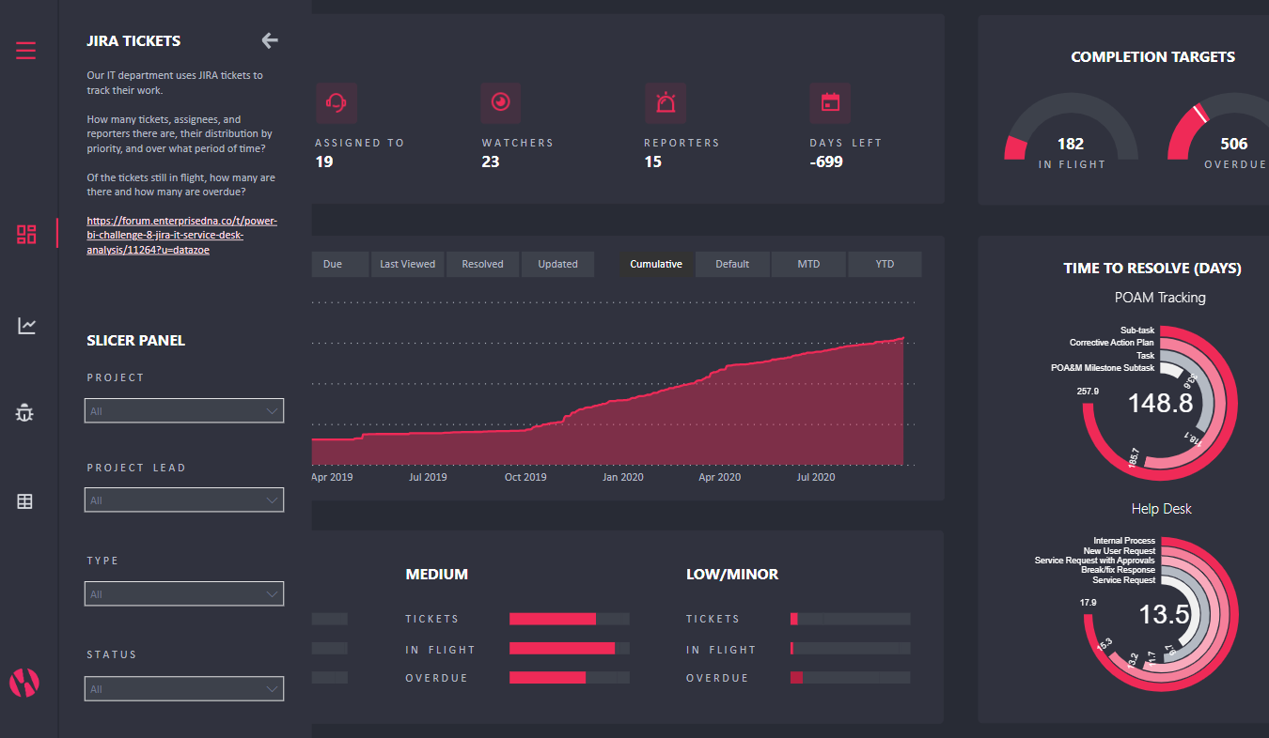Open the Project Lead dropdown
This screenshot has width=1269, height=738.
[184, 500]
